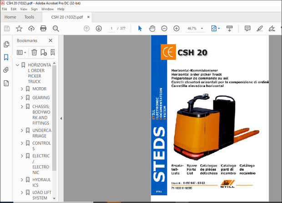Choose the selection arrow tool
The width and height of the screenshot is (282, 203).
pyautogui.click(x=140, y=29)
